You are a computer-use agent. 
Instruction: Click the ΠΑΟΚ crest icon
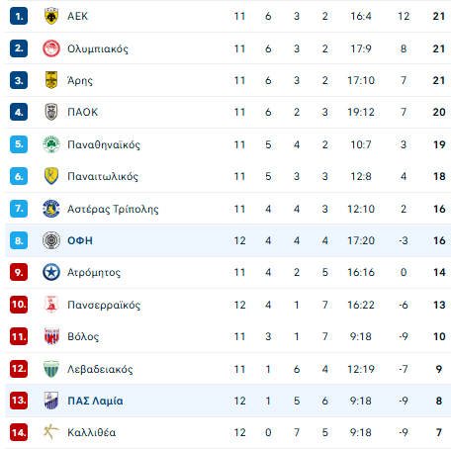[51, 112]
